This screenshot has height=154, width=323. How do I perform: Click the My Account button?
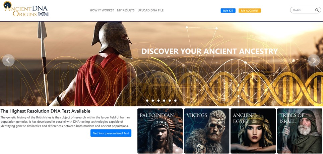(x=250, y=10)
